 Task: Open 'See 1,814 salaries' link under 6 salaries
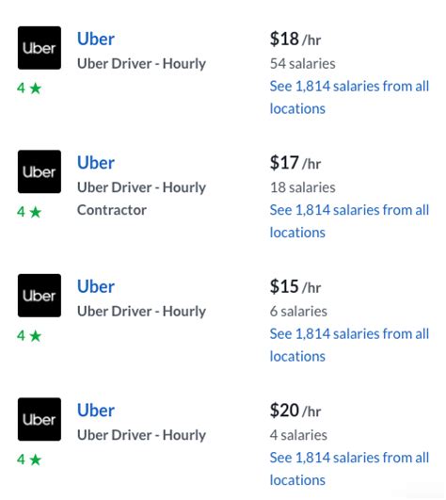[x=349, y=345]
